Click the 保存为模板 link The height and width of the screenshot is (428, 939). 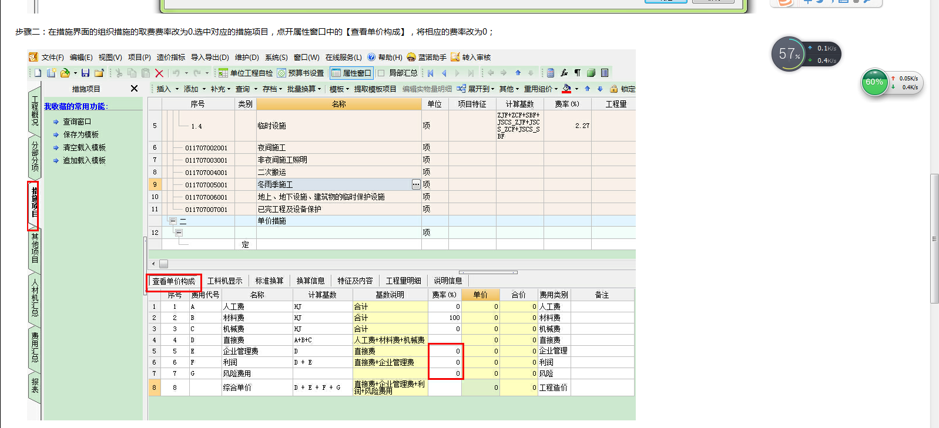(x=81, y=134)
